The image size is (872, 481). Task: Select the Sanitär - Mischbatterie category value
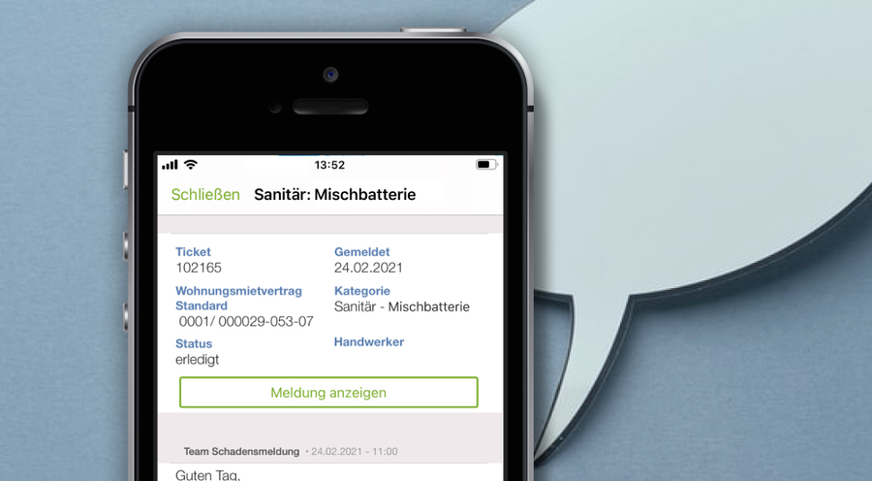pyautogui.click(x=401, y=306)
